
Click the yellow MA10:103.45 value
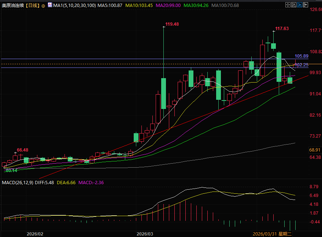click(139, 6)
